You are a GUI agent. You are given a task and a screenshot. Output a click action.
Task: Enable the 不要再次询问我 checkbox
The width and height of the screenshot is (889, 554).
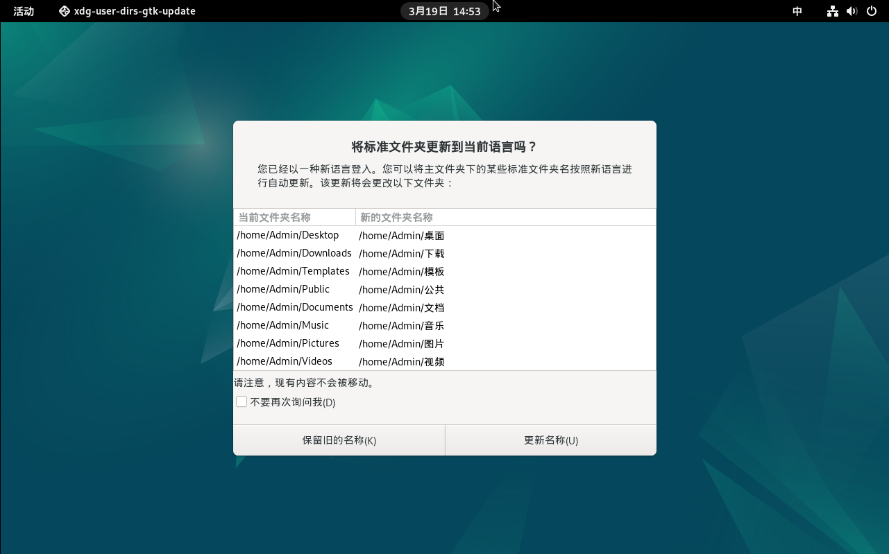click(242, 402)
